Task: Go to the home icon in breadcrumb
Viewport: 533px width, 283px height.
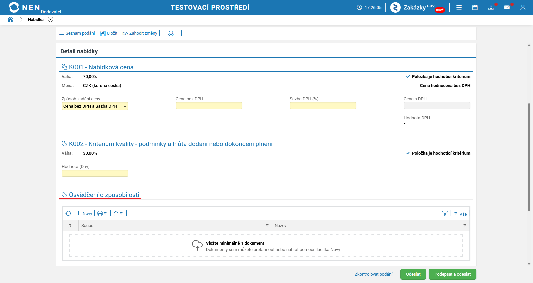Action: [10, 19]
